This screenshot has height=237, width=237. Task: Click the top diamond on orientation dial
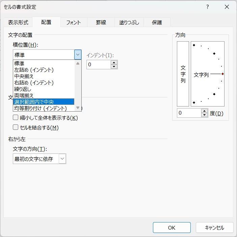click(194, 45)
